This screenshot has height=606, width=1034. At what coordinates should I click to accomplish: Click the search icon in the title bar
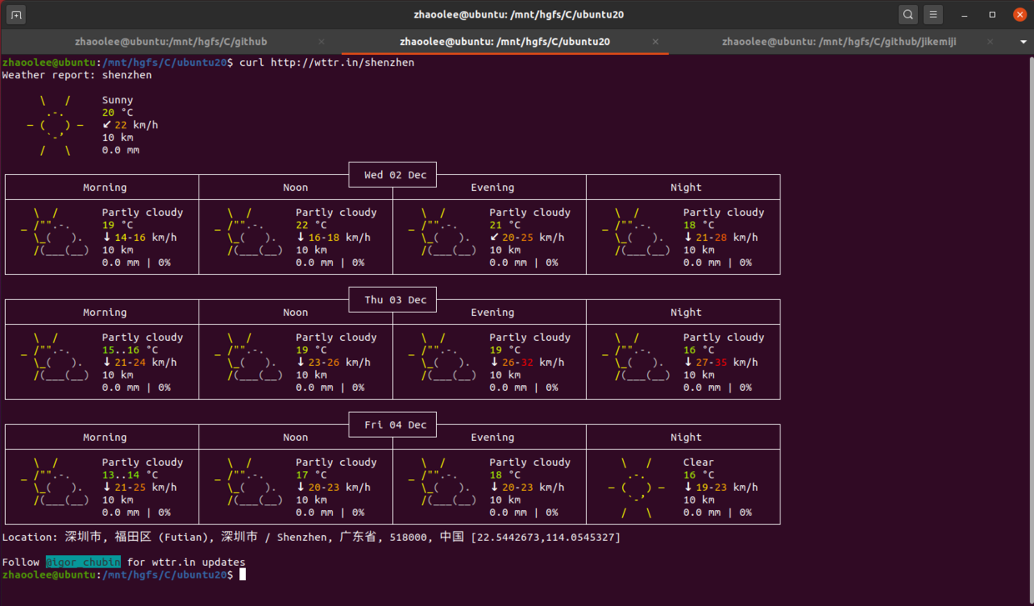tap(908, 14)
